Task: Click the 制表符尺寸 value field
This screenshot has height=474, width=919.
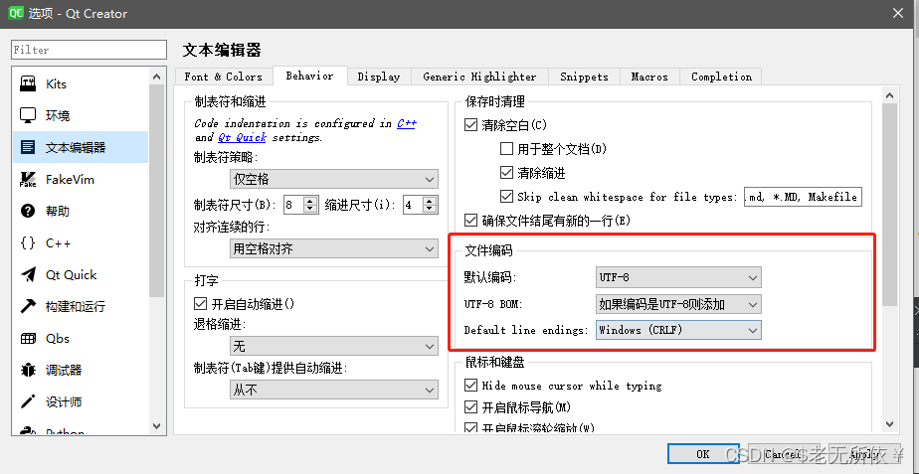Action: (293, 205)
